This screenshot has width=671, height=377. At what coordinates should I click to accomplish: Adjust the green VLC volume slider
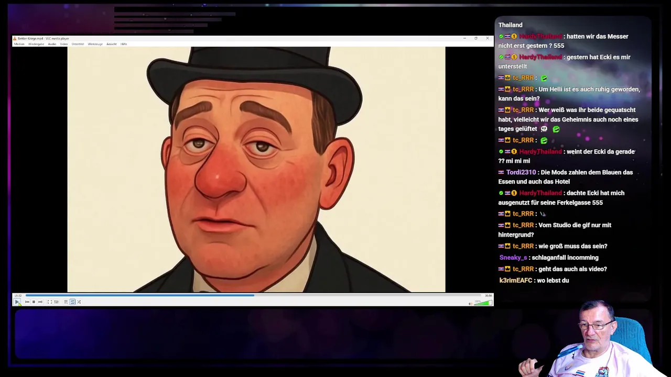[483, 303]
